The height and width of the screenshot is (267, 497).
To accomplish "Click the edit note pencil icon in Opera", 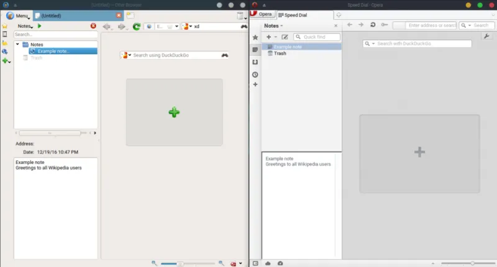I will point(285,37).
